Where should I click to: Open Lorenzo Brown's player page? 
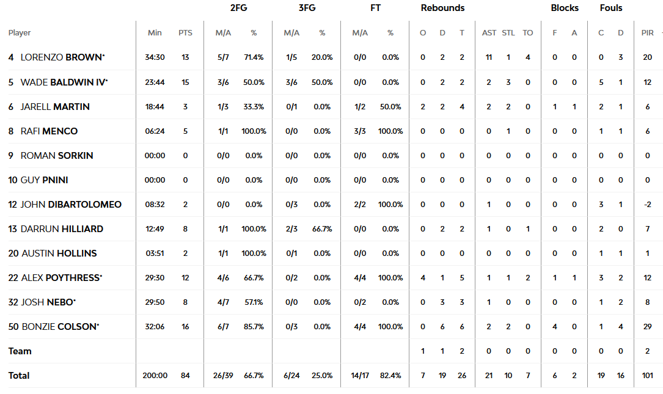(x=61, y=57)
